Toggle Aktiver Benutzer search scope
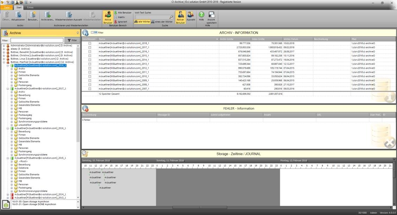 coord(181,17)
